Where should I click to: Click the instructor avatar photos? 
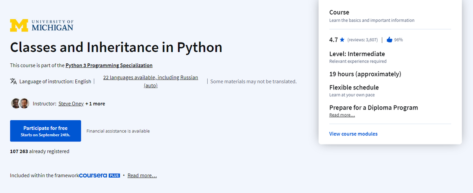click(20, 104)
